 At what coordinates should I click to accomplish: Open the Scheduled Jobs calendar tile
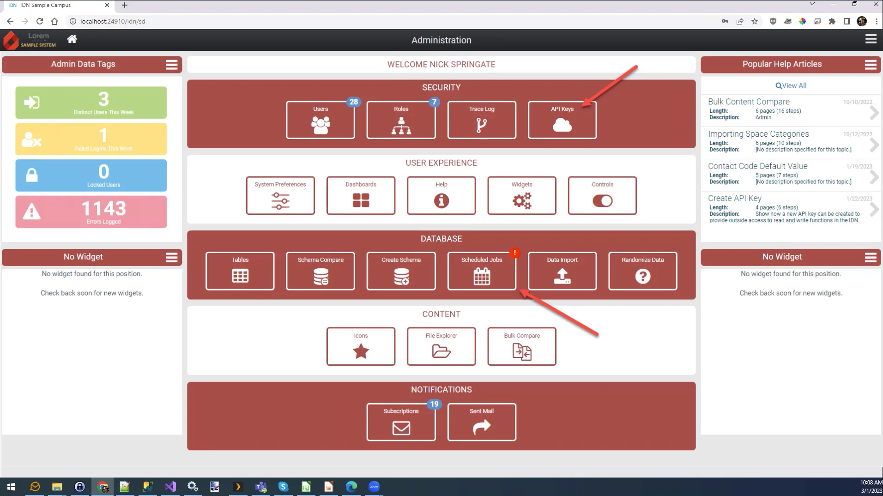(481, 271)
